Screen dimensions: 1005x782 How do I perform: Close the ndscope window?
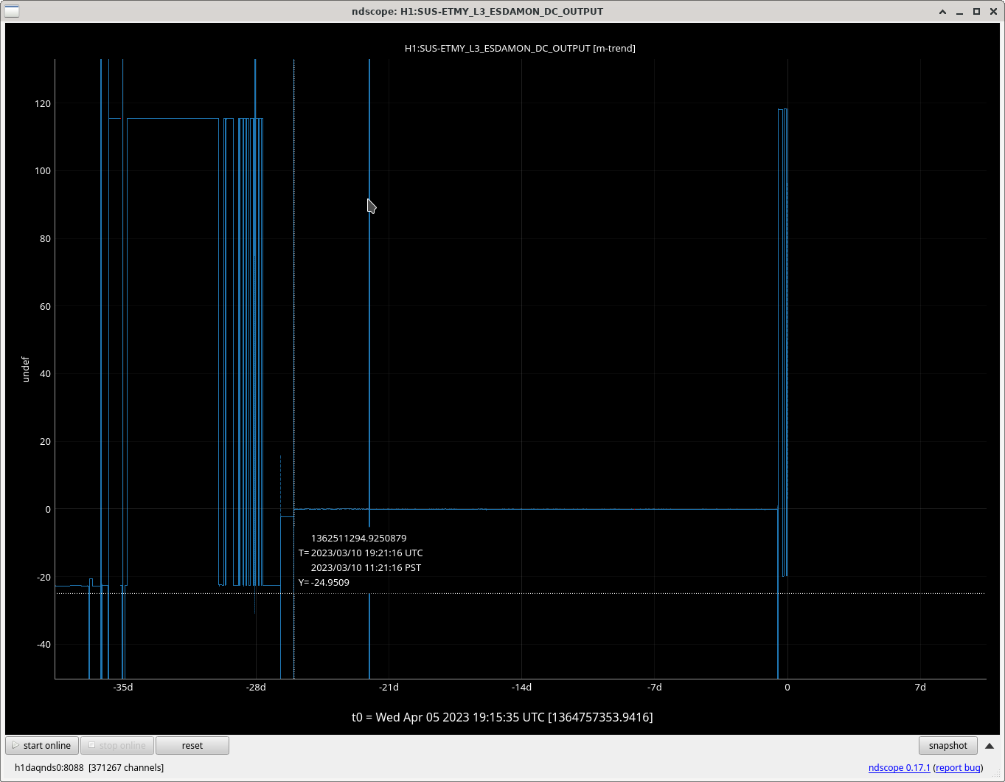993,12
